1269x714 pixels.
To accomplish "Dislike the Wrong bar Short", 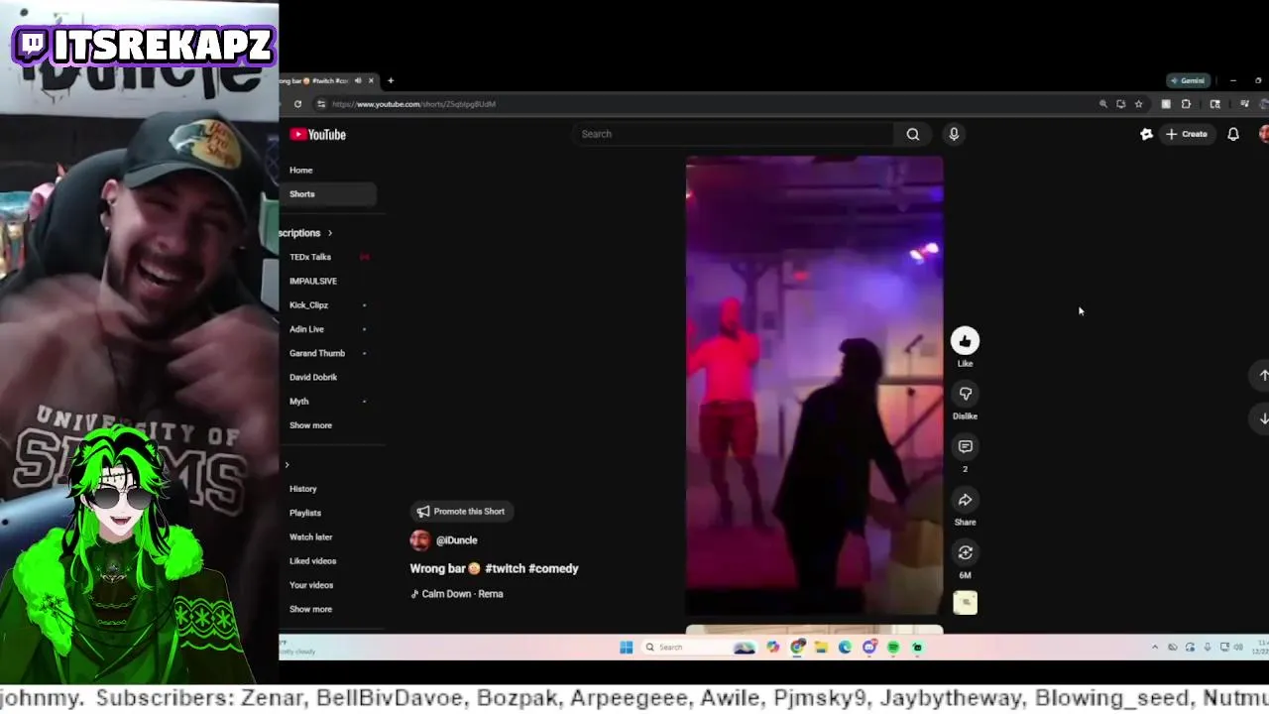I will click(x=965, y=394).
